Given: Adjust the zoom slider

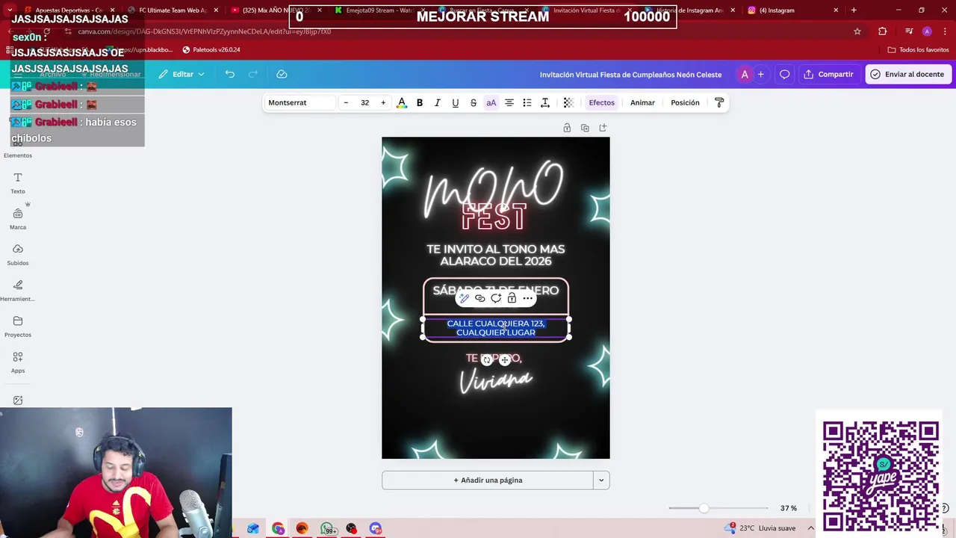Looking at the screenshot, I should coord(703,508).
